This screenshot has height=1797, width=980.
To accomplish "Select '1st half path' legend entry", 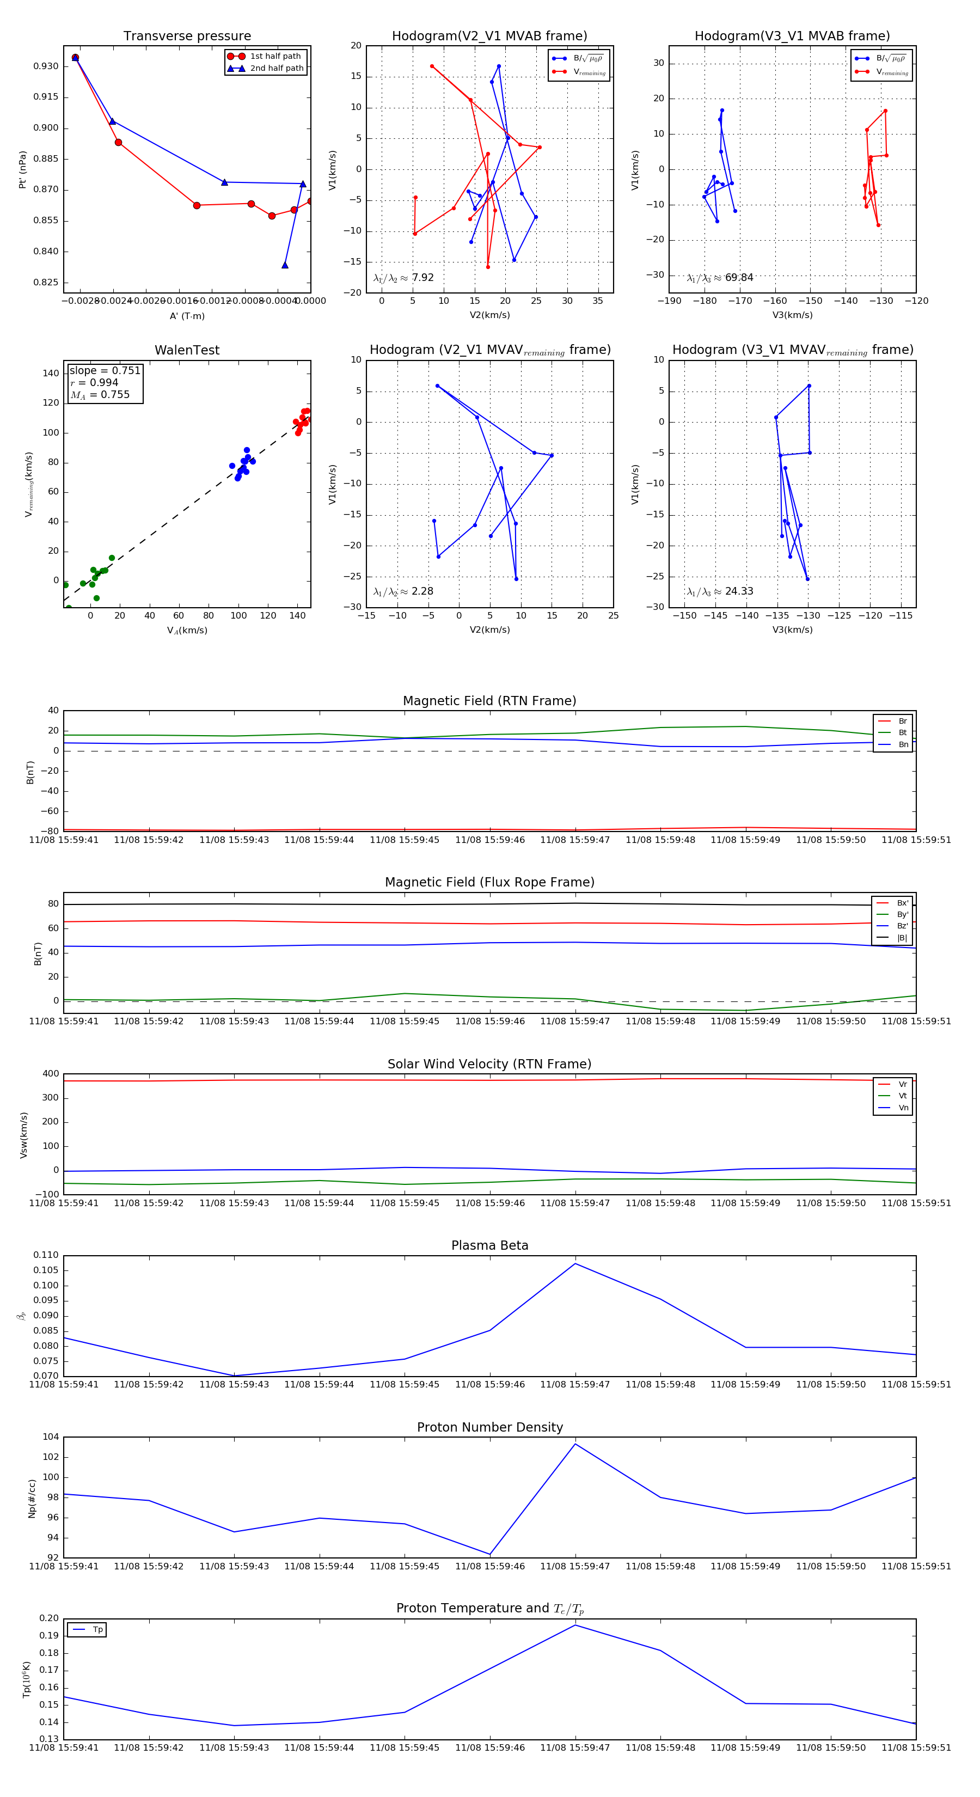I will (x=265, y=57).
